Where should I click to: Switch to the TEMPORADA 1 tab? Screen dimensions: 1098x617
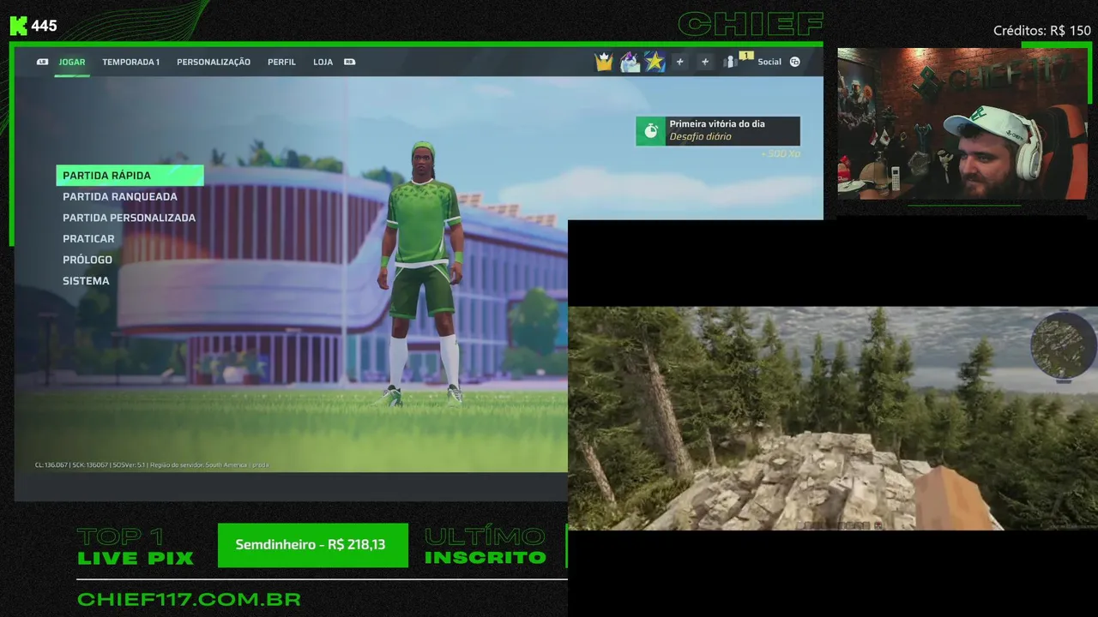coord(130,62)
